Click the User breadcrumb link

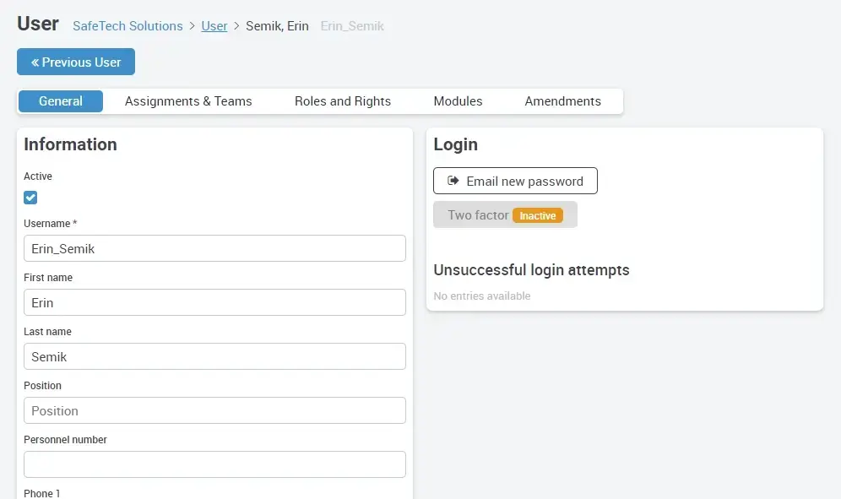click(214, 26)
